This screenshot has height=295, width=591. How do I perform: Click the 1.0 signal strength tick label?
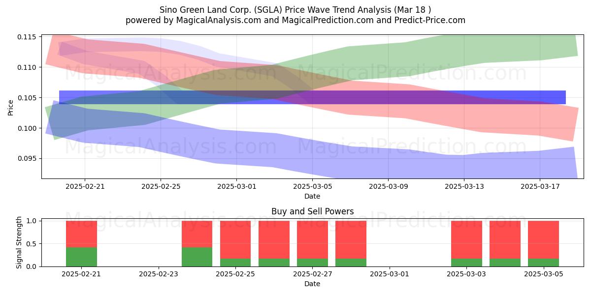(x=32, y=221)
